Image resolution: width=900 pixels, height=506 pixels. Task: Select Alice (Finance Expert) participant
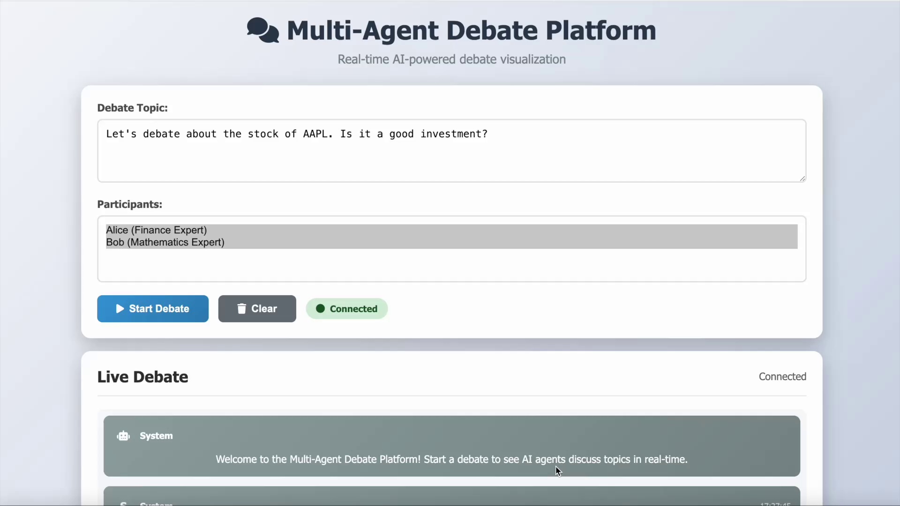pos(157,230)
